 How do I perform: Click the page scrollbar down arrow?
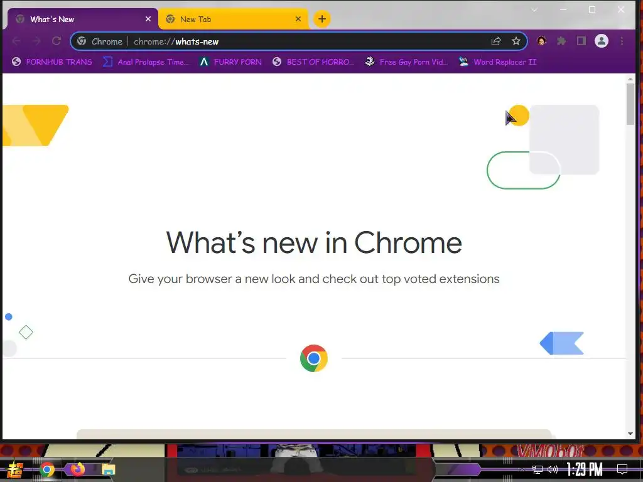click(630, 434)
